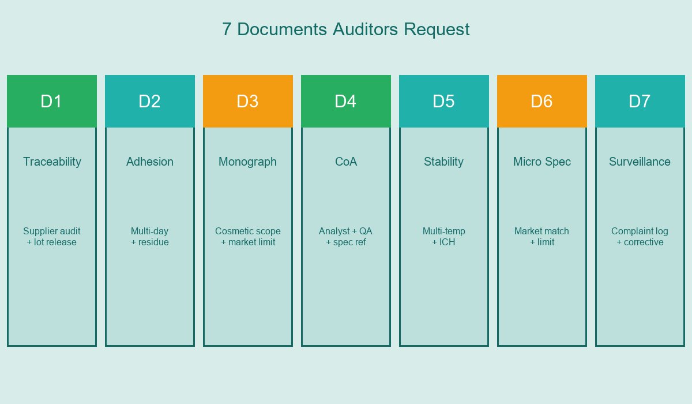
Task: Click the 'Traceability' heading
Action: pyautogui.click(x=52, y=162)
